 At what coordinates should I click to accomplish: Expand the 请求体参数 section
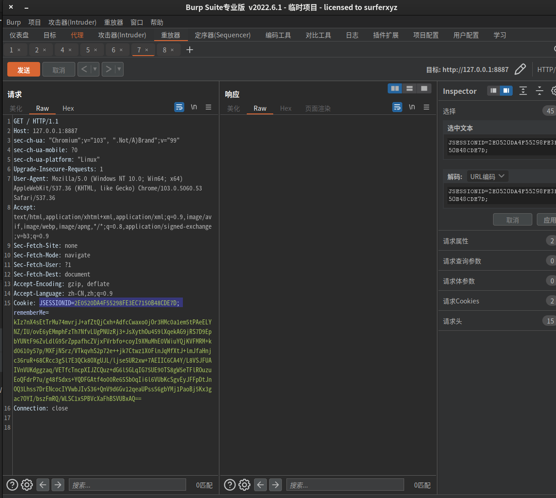(497, 281)
